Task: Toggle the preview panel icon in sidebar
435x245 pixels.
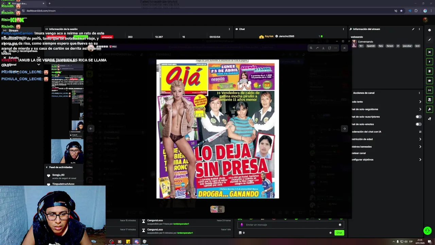Action: [430, 52]
